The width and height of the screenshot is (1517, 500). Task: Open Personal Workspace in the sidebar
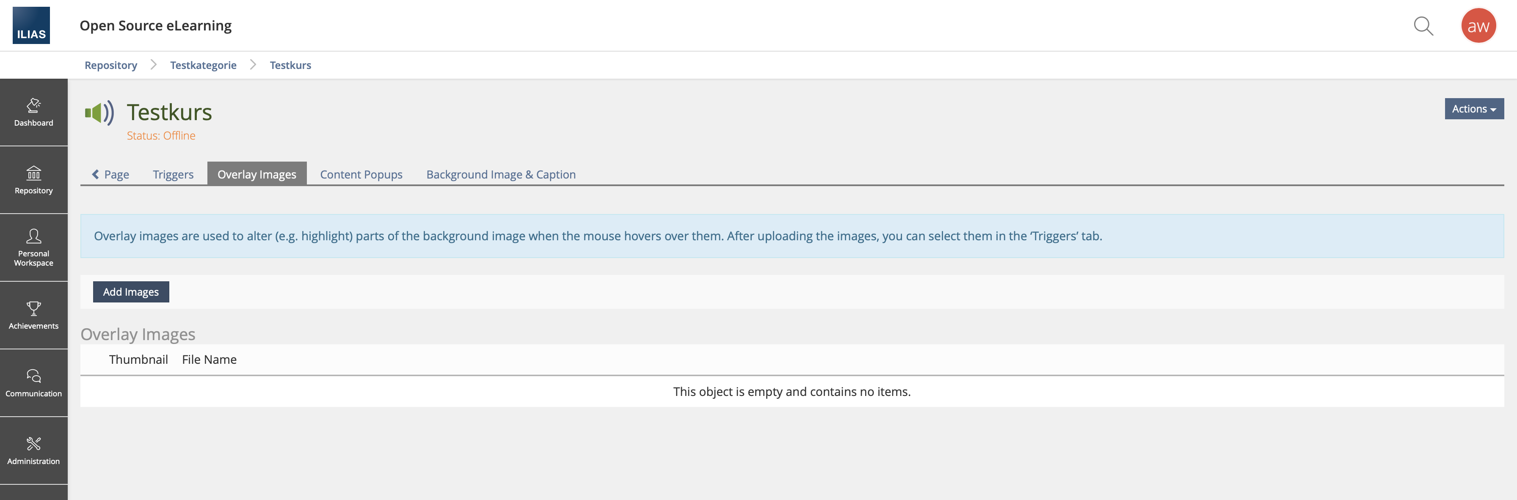(33, 247)
